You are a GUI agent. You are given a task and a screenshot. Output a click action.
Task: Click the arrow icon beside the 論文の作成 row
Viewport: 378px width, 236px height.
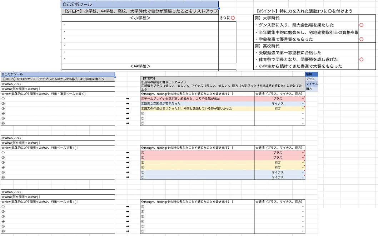click(x=128, y=108)
